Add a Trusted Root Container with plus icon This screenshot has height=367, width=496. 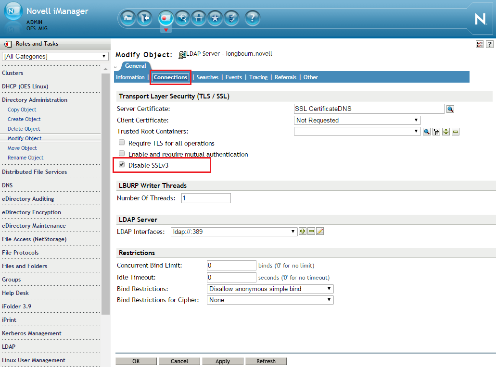click(x=446, y=132)
